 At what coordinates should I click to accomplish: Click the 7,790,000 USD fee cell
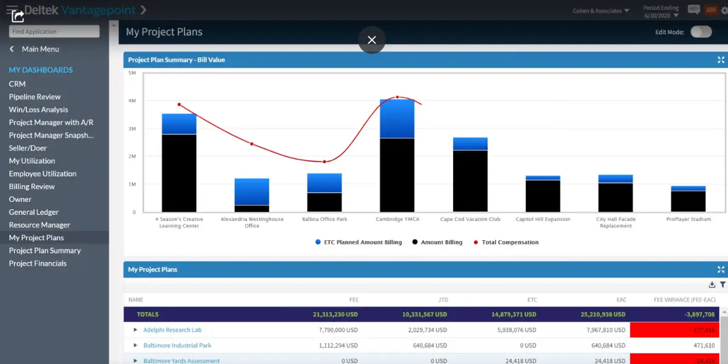tap(339, 330)
